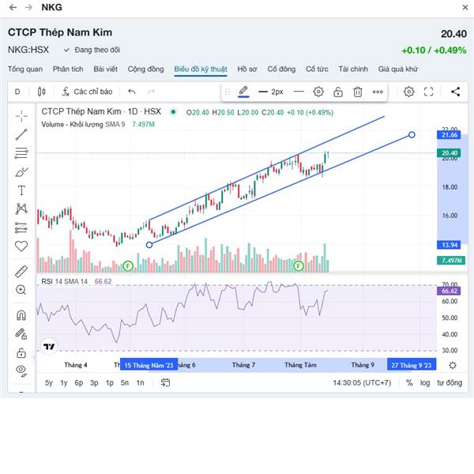Add chart to favorites heart icon
474x474 pixels.
21,246
